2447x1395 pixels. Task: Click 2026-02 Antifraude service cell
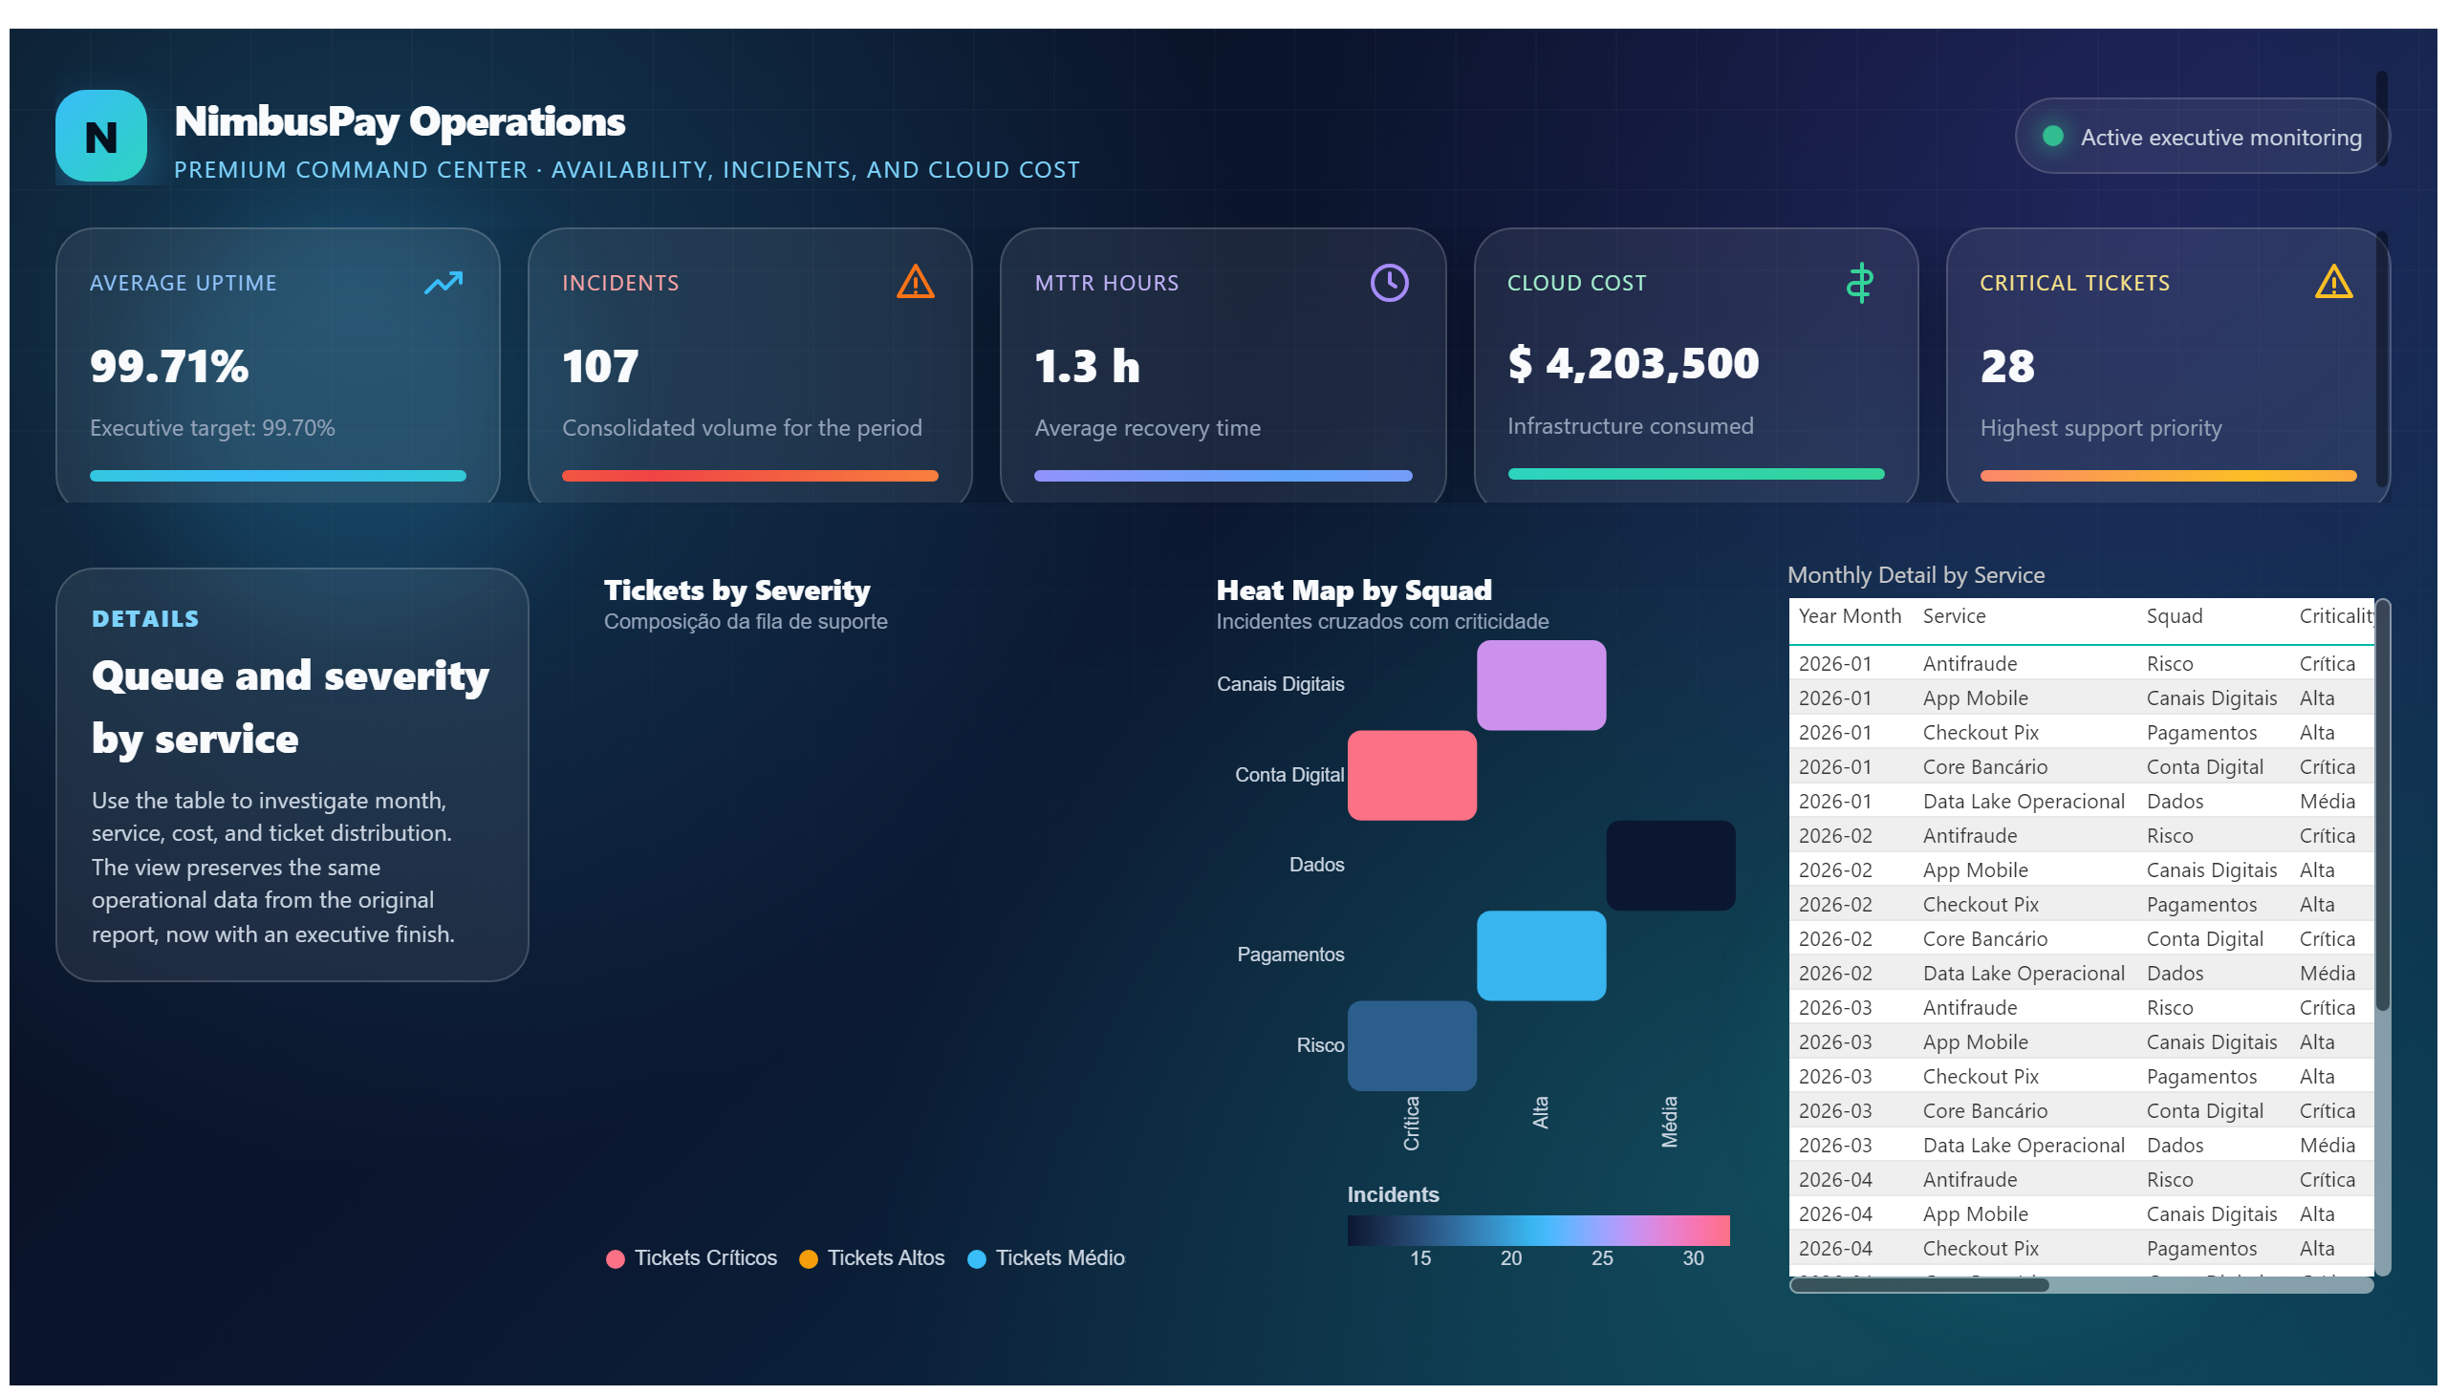pos(1969,835)
